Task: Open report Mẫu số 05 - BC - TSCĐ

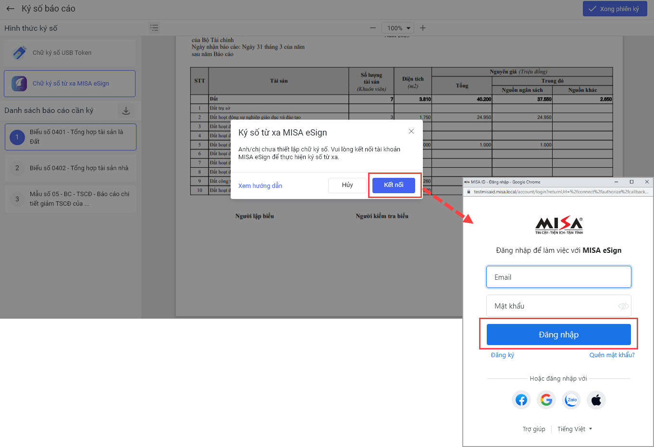Action: click(71, 199)
